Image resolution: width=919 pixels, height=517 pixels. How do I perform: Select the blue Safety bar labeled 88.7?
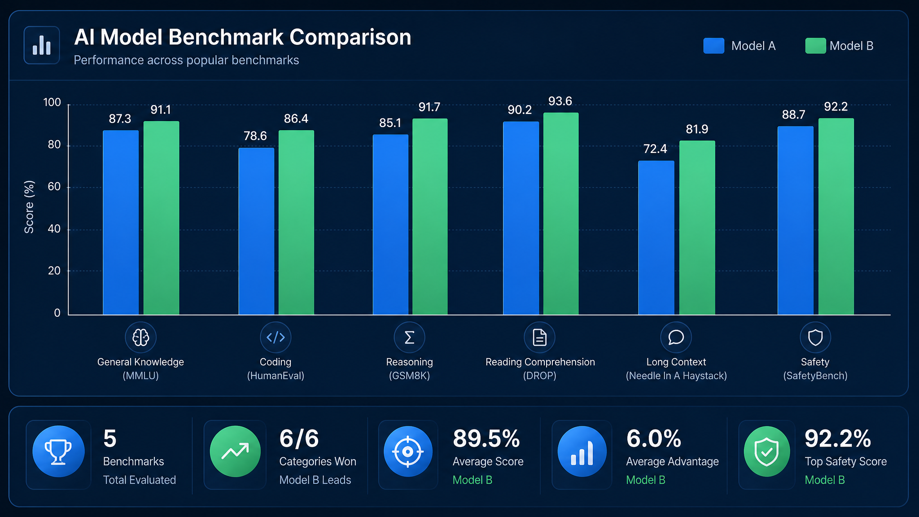(795, 220)
